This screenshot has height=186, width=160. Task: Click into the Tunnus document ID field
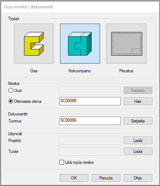[90, 121]
